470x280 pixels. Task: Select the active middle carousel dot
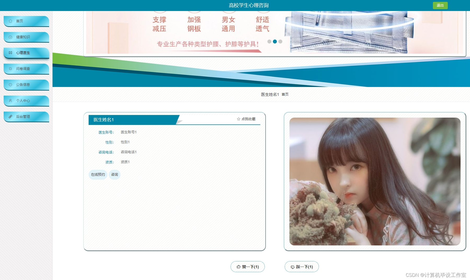click(275, 41)
